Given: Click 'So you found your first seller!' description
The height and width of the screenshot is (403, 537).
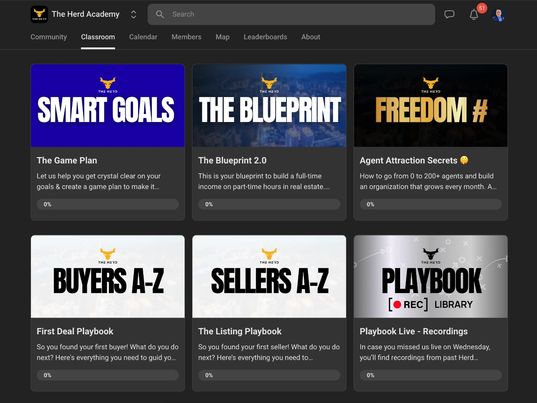Looking at the screenshot, I should [269, 352].
